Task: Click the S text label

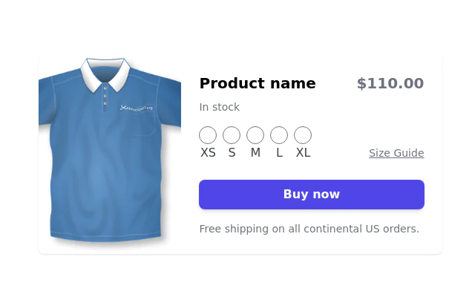Action: [232, 153]
